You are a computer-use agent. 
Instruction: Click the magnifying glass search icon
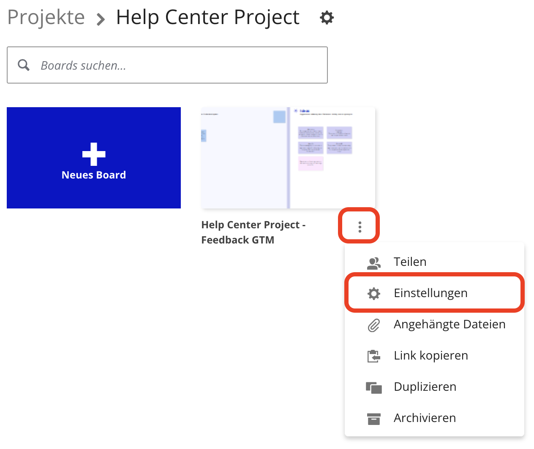[x=24, y=65]
